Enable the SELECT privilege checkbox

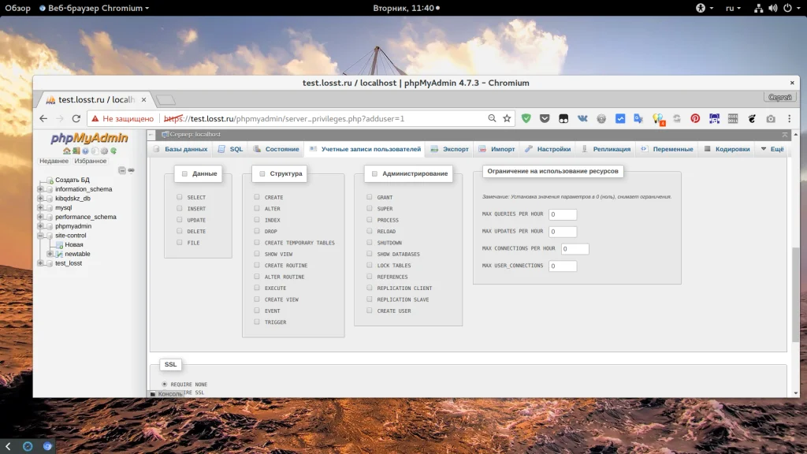click(x=180, y=197)
